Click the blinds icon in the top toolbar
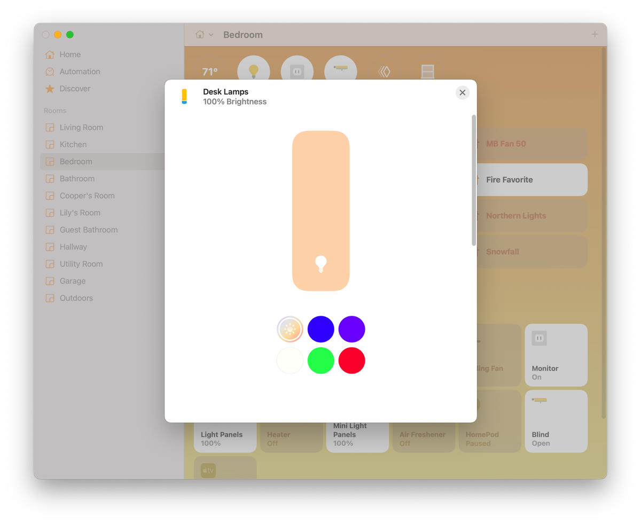 pos(427,69)
